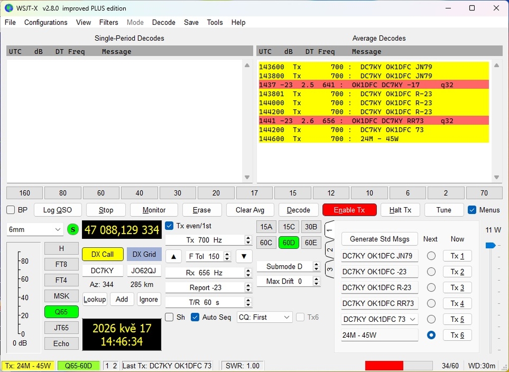
Task: Click the Lookup button
Action: click(94, 299)
